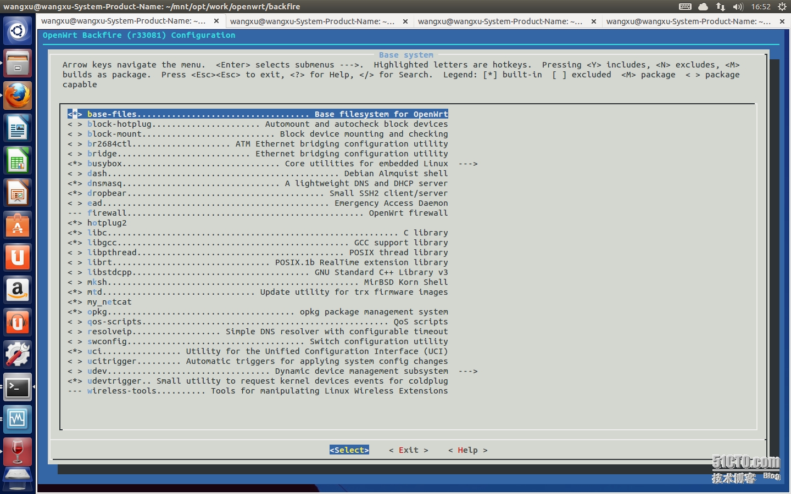
Task: Open the network indicator menu
Action: point(721,7)
